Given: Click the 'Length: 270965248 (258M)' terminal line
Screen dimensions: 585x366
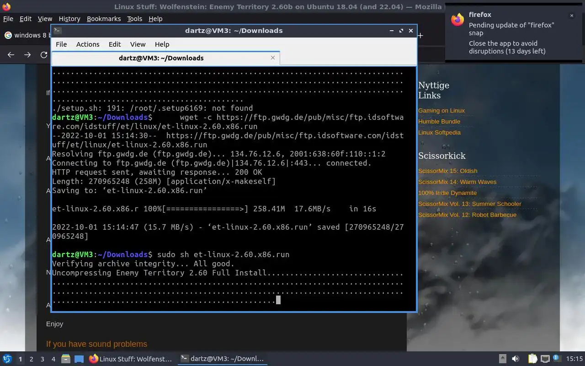Looking at the screenshot, I should tap(164, 182).
